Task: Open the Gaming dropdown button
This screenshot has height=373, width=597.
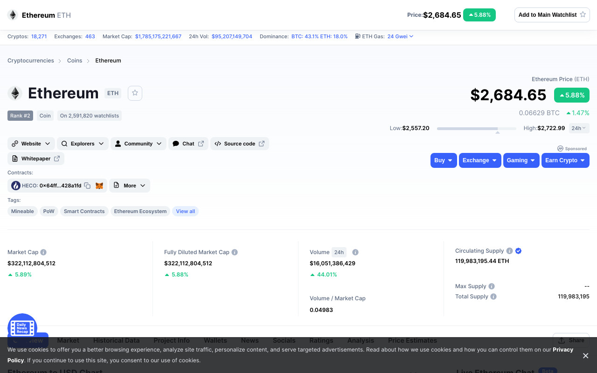Action: point(521,160)
